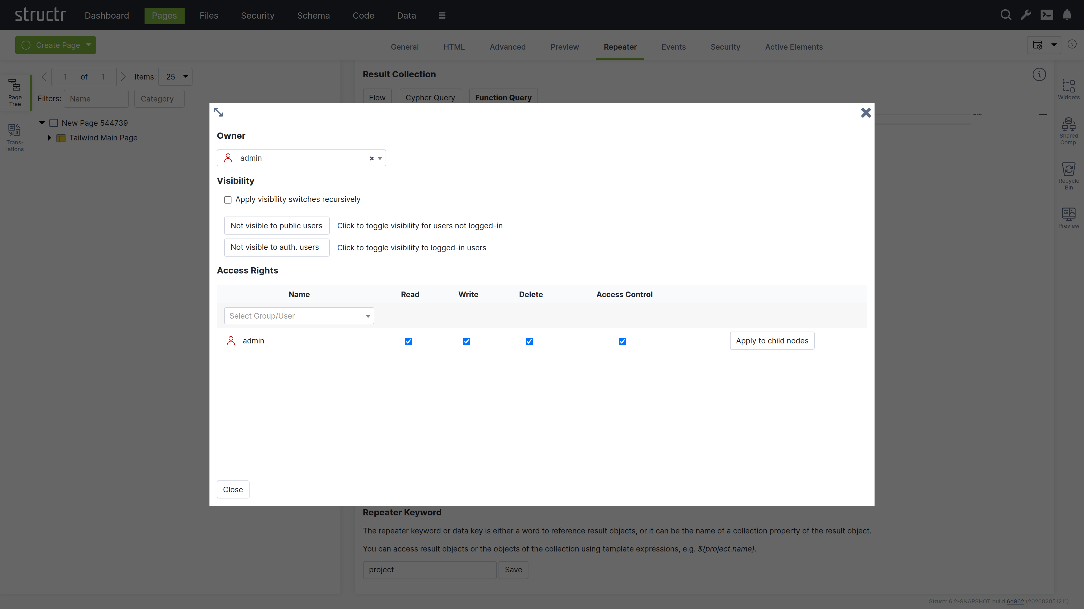This screenshot has height=609, width=1084.
Task: Open the Events tab
Action: [673, 47]
